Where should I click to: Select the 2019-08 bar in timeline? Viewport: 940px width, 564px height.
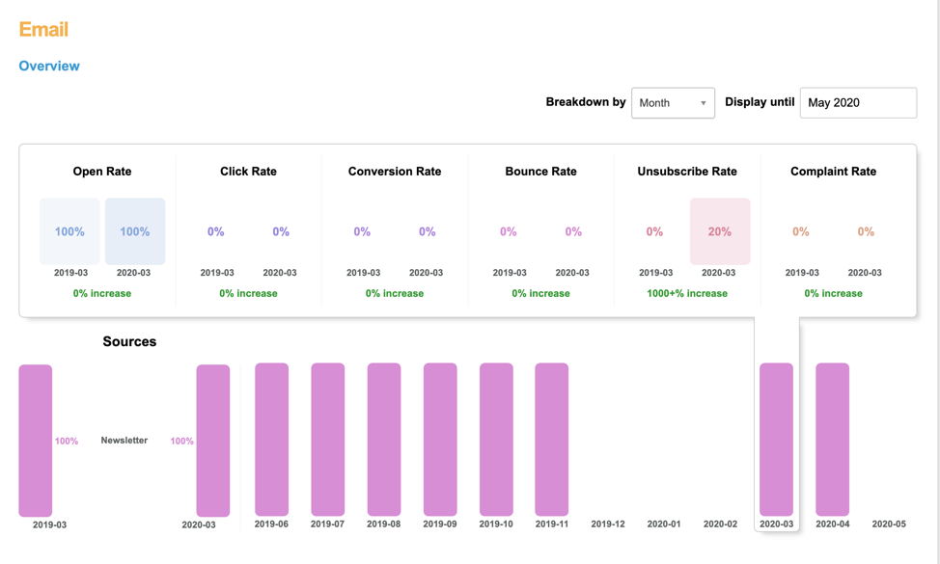point(384,440)
